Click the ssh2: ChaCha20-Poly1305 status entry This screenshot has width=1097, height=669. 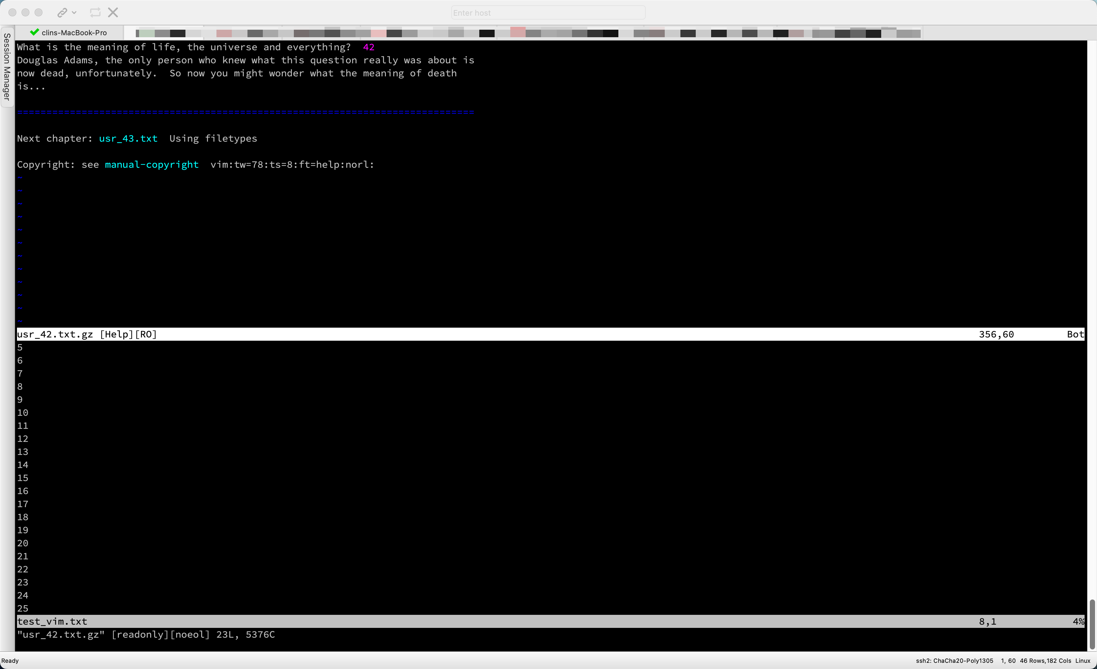955,661
